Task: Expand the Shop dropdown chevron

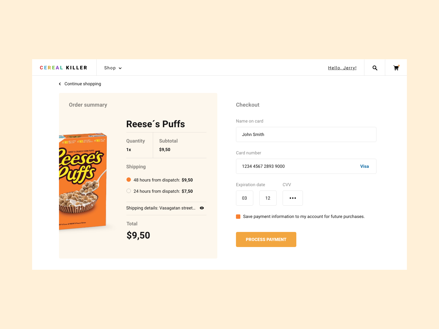Action: click(120, 68)
